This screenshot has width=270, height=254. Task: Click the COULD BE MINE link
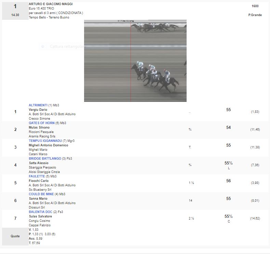pyautogui.click(x=41, y=194)
